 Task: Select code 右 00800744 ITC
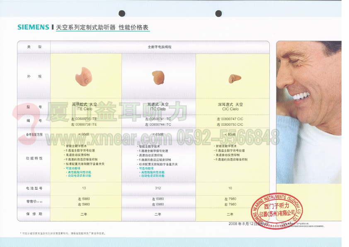click(x=158, y=125)
